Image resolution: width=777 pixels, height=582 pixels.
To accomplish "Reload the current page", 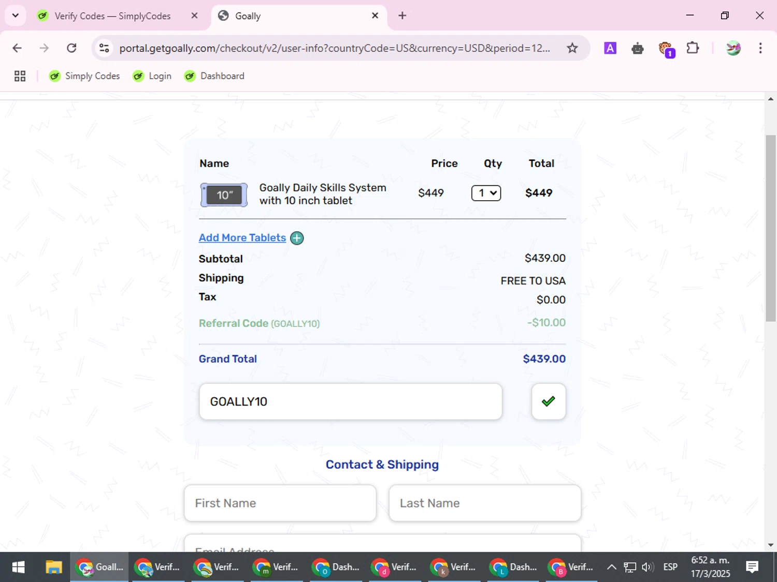I will pos(71,48).
